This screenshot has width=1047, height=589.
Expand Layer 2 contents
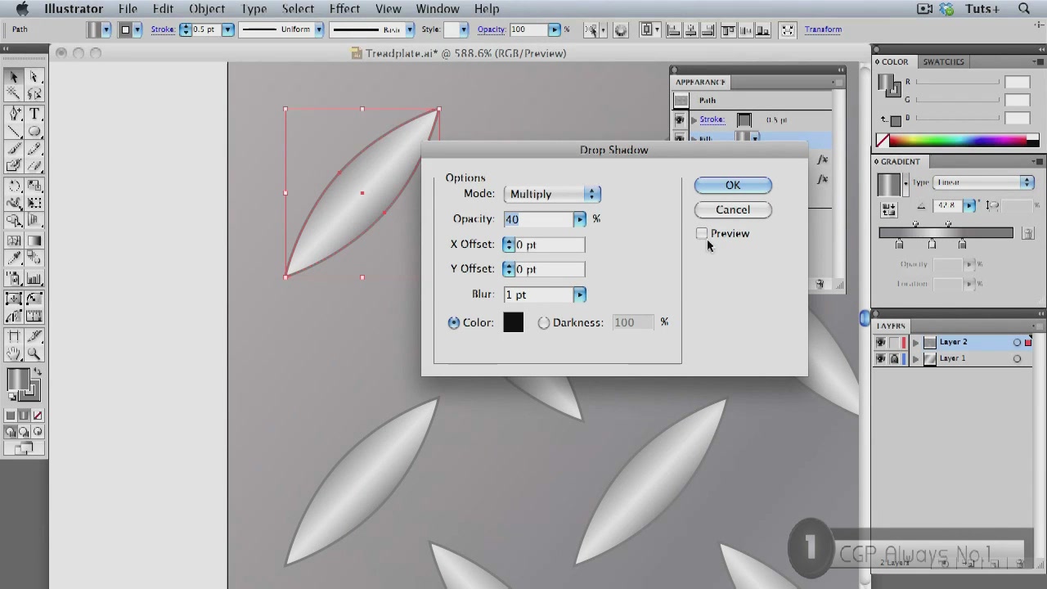click(x=916, y=343)
